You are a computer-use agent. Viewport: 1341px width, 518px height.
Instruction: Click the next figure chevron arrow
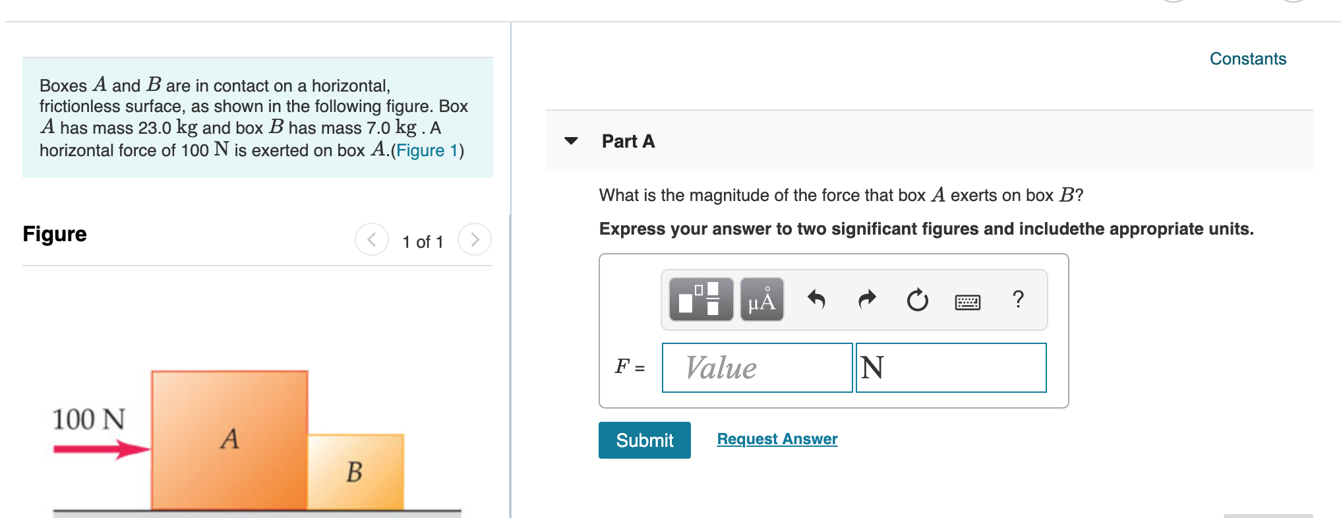(475, 240)
